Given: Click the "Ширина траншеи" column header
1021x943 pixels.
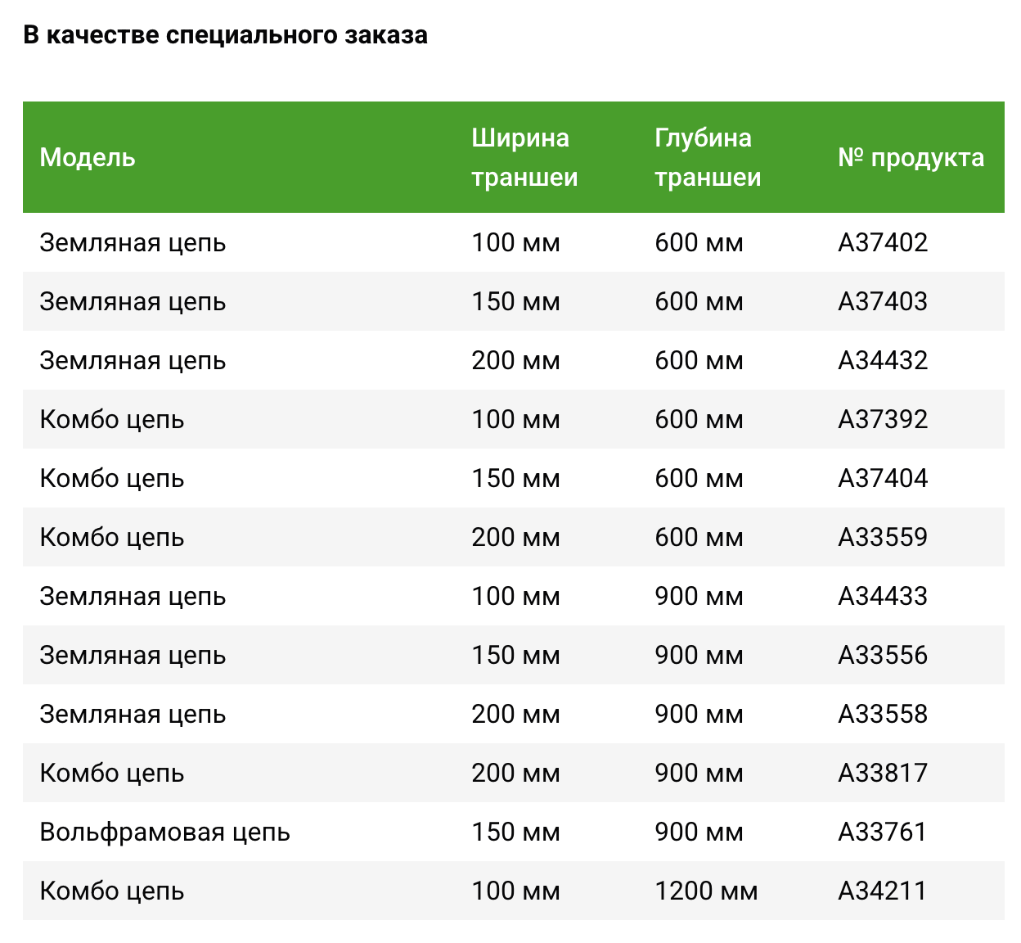Looking at the screenshot, I should click(x=524, y=157).
